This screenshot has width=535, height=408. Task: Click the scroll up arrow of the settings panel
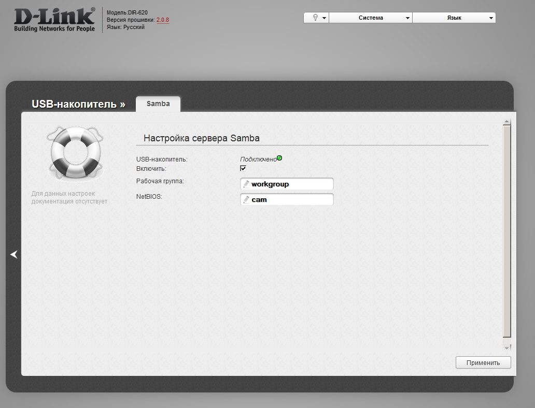coord(507,122)
